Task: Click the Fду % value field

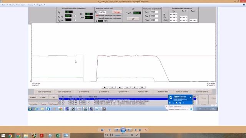Action: [x=137, y=13]
